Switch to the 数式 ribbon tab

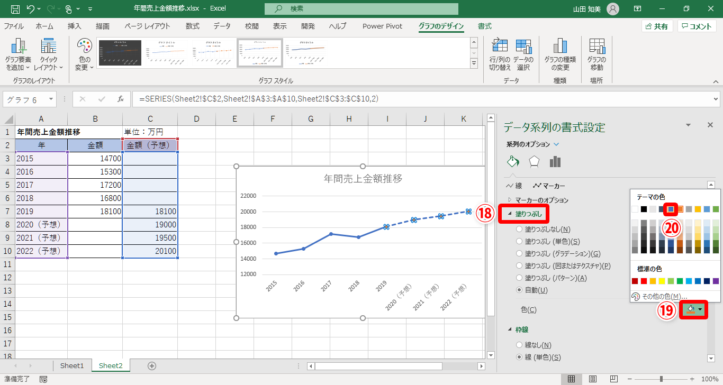(x=193, y=26)
